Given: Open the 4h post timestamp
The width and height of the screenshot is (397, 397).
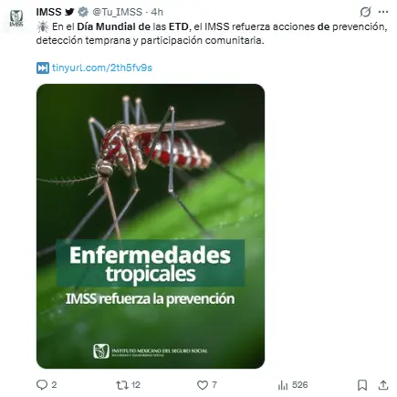Looking at the screenshot, I should (x=157, y=12).
